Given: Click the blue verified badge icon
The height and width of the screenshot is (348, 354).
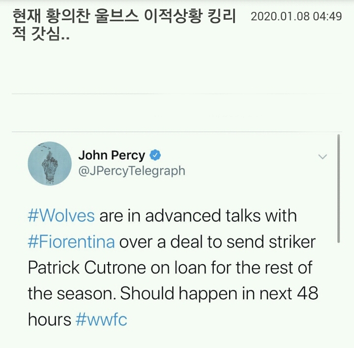Looking at the screenshot, I should 155,155.
